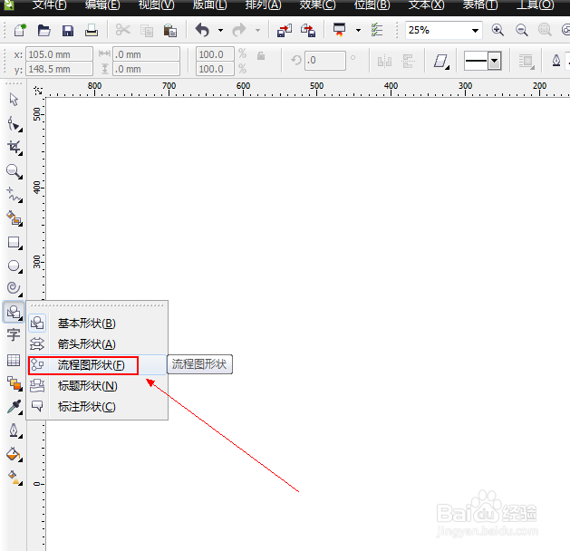Select the Smart fill tool

coord(14,218)
